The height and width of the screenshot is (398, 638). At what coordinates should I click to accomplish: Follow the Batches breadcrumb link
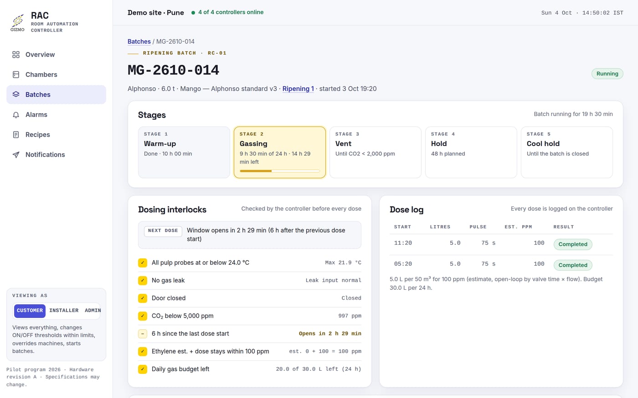139,41
